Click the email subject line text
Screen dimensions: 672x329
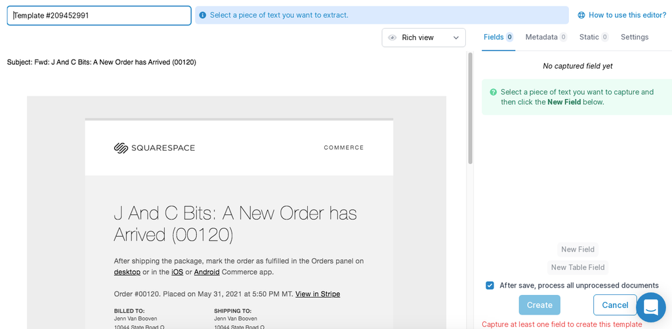(x=102, y=62)
